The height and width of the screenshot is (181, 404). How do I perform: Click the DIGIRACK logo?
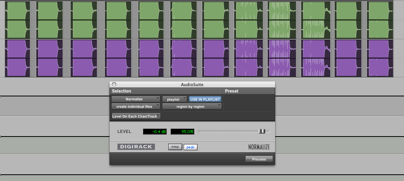[136, 147]
